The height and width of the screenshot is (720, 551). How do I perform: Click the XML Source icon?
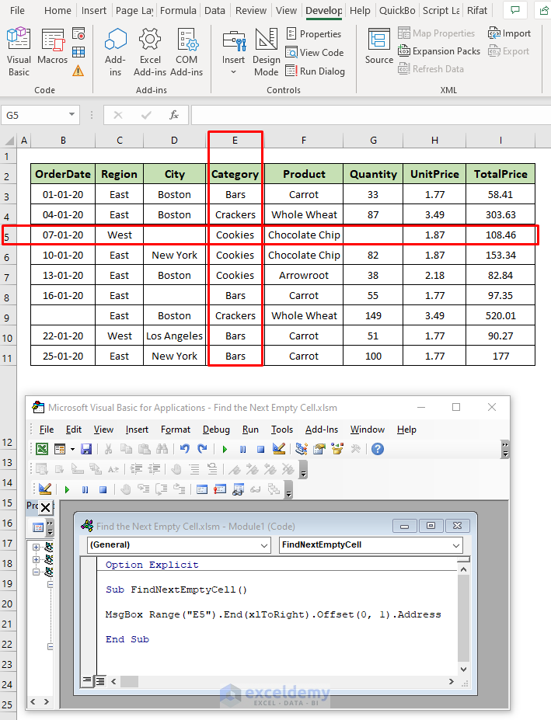click(379, 47)
